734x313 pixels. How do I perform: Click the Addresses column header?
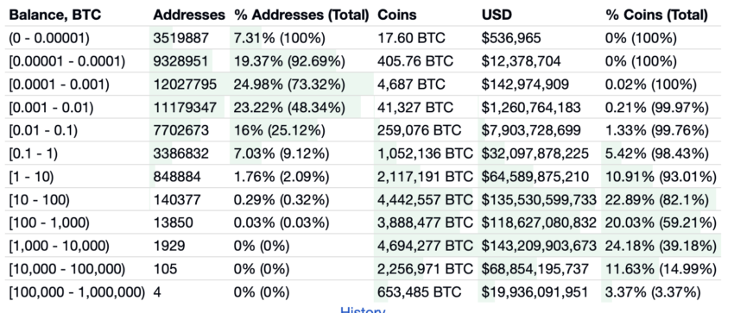click(189, 15)
